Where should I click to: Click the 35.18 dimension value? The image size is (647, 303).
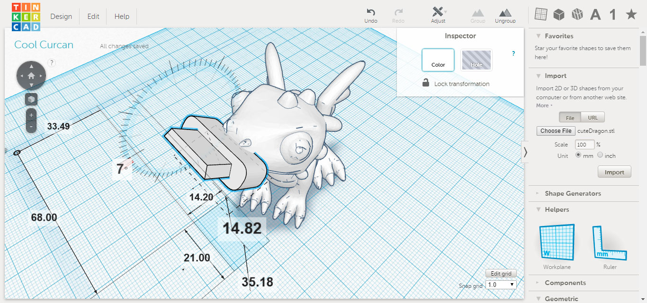pos(257,282)
